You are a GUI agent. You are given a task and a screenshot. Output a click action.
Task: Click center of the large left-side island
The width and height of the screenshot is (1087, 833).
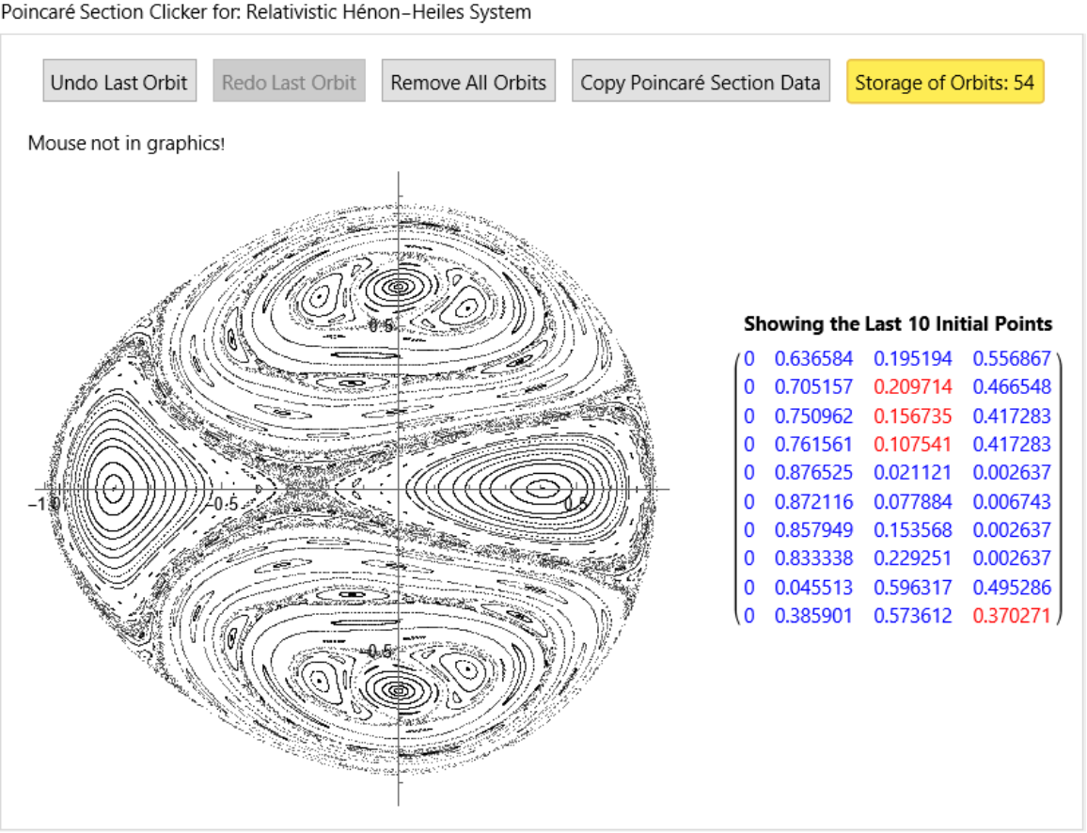114,488
